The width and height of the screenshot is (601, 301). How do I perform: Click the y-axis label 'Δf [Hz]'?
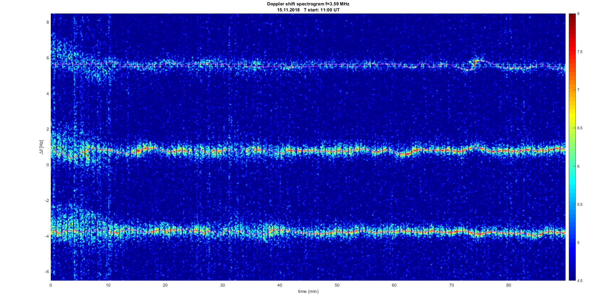click(41, 147)
